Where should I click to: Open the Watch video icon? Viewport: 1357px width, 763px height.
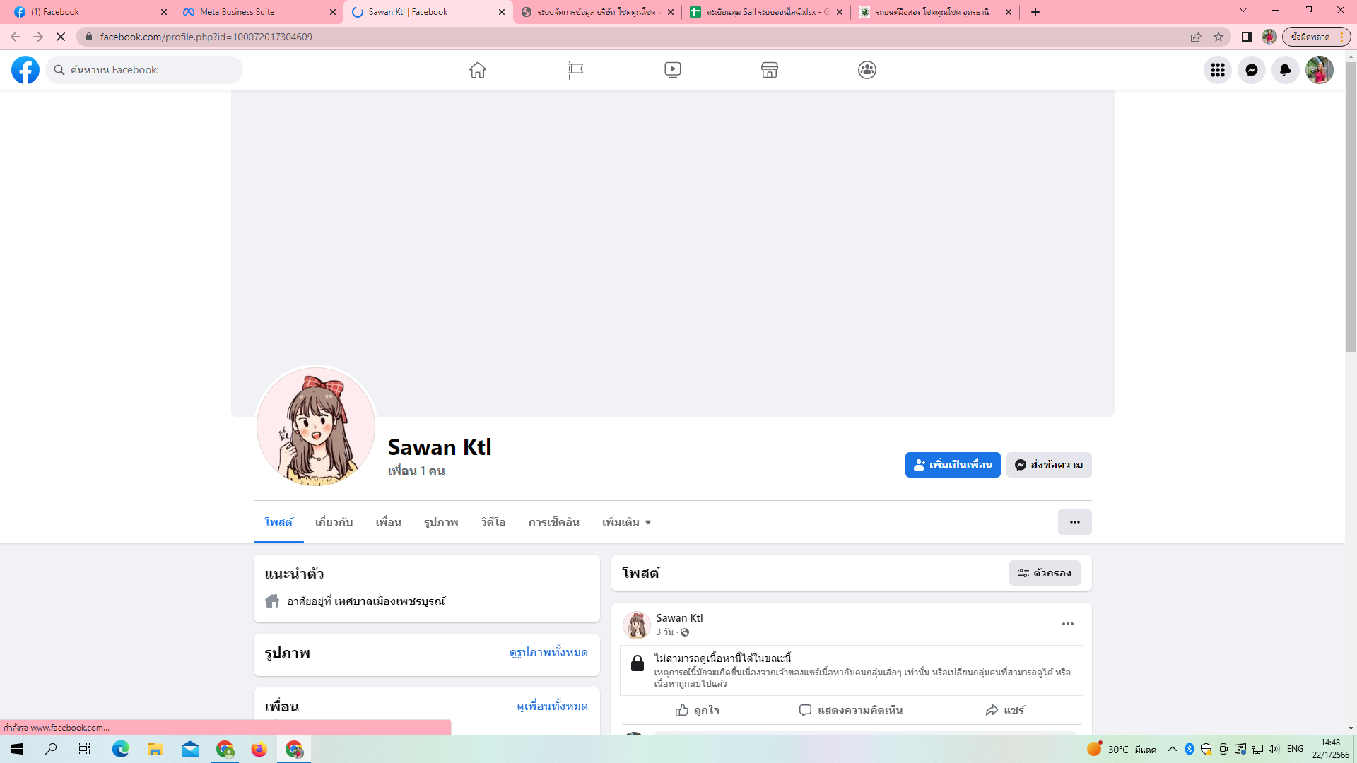point(673,70)
